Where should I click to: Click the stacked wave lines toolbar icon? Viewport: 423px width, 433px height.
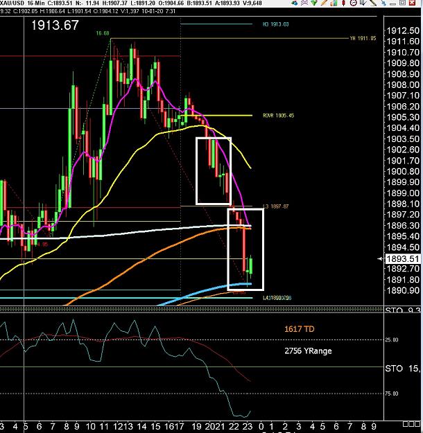[304, 3]
